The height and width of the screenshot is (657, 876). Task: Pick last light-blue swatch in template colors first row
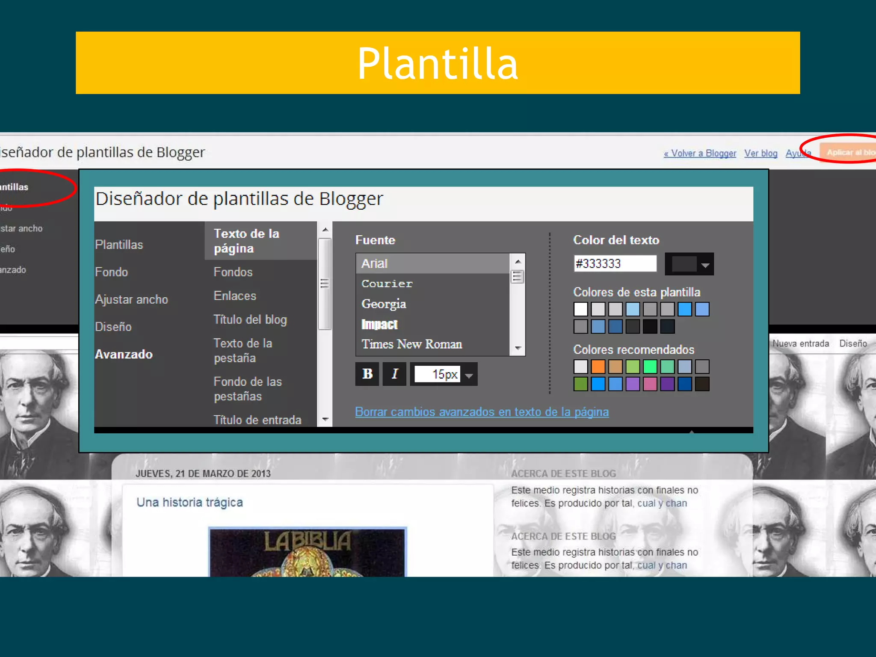(x=702, y=309)
